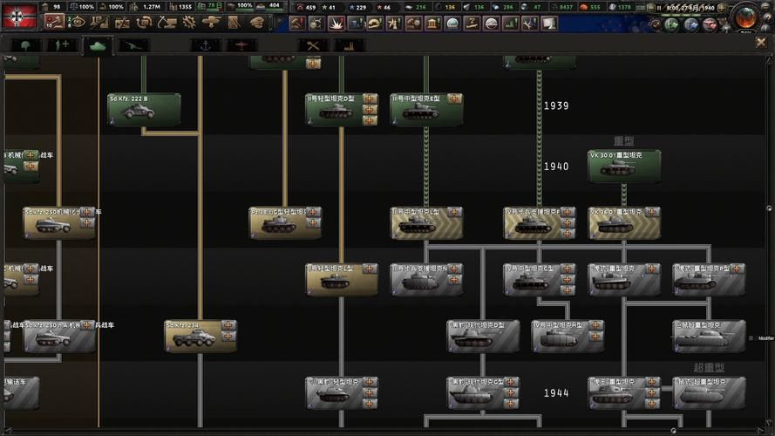
Task: Open the industry factory technology tab
Action: pos(350,46)
